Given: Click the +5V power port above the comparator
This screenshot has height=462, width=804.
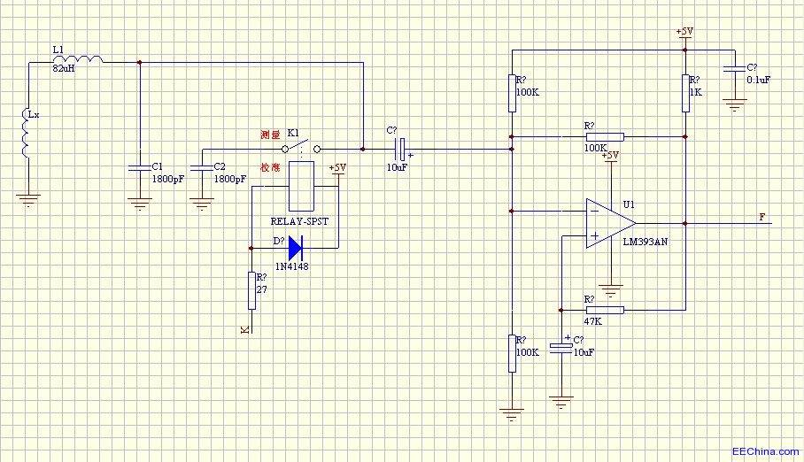Looking at the screenshot, I should (x=610, y=157).
